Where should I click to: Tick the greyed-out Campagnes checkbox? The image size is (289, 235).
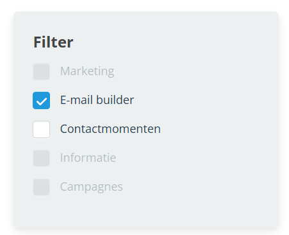coord(41,187)
